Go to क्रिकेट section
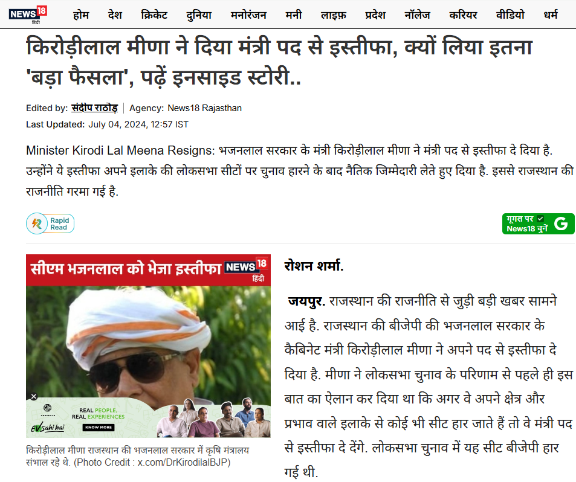576x482 pixels. pos(154,15)
